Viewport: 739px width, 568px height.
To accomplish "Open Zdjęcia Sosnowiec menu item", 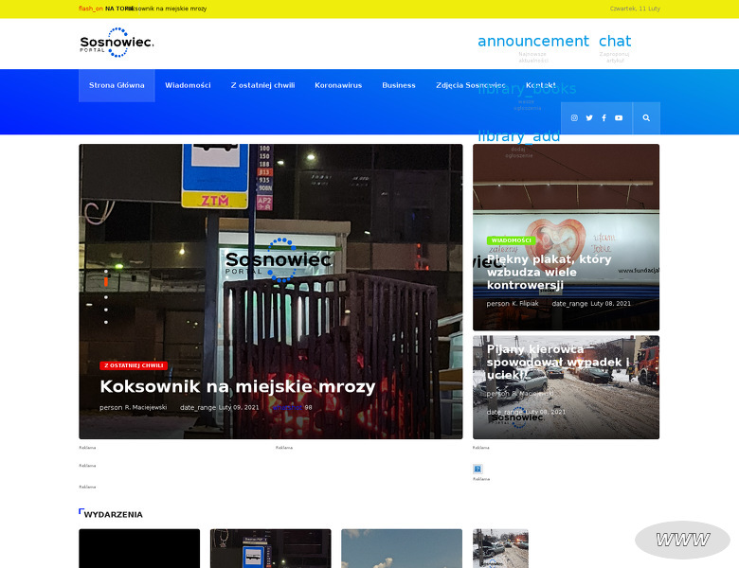I will [x=470, y=85].
